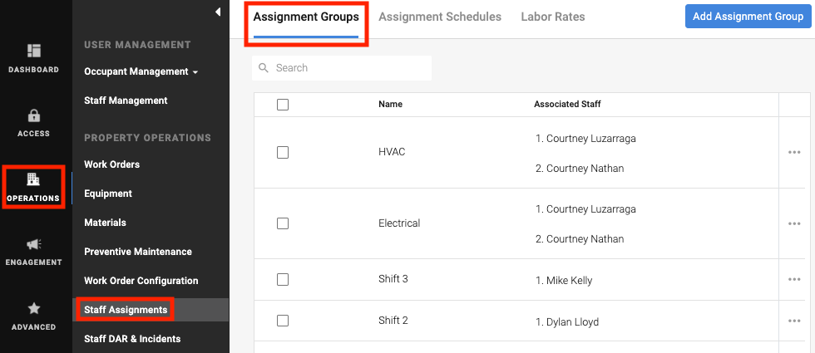Image resolution: width=815 pixels, height=353 pixels.
Task: Click the Access padlock icon
Action: point(34,115)
